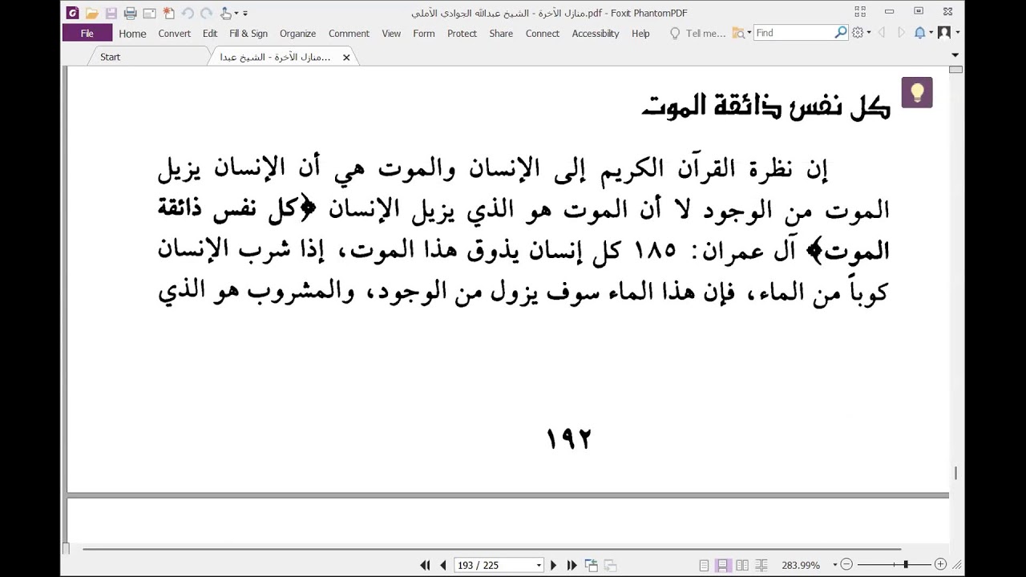Click the magnifier search icon in Find
Screen dimensions: 1026x577
[x=841, y=33]
